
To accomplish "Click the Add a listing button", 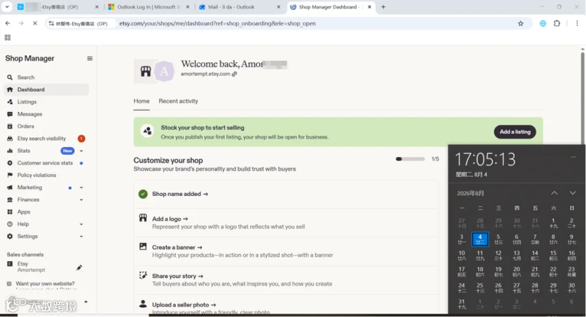I will (515, 132).
